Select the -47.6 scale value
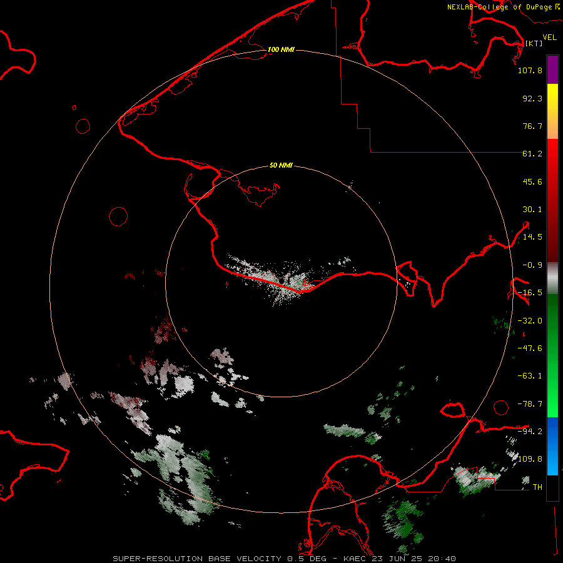 point(530,348)
